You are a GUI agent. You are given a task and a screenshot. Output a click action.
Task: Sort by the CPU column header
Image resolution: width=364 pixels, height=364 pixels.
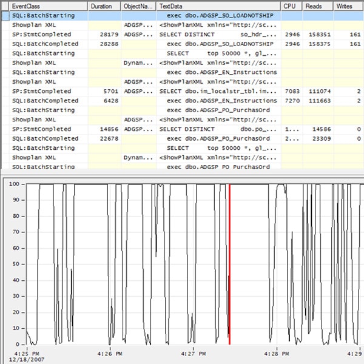tap(291, 6)
